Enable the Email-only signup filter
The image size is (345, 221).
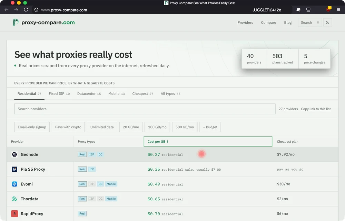pos(32,127)
